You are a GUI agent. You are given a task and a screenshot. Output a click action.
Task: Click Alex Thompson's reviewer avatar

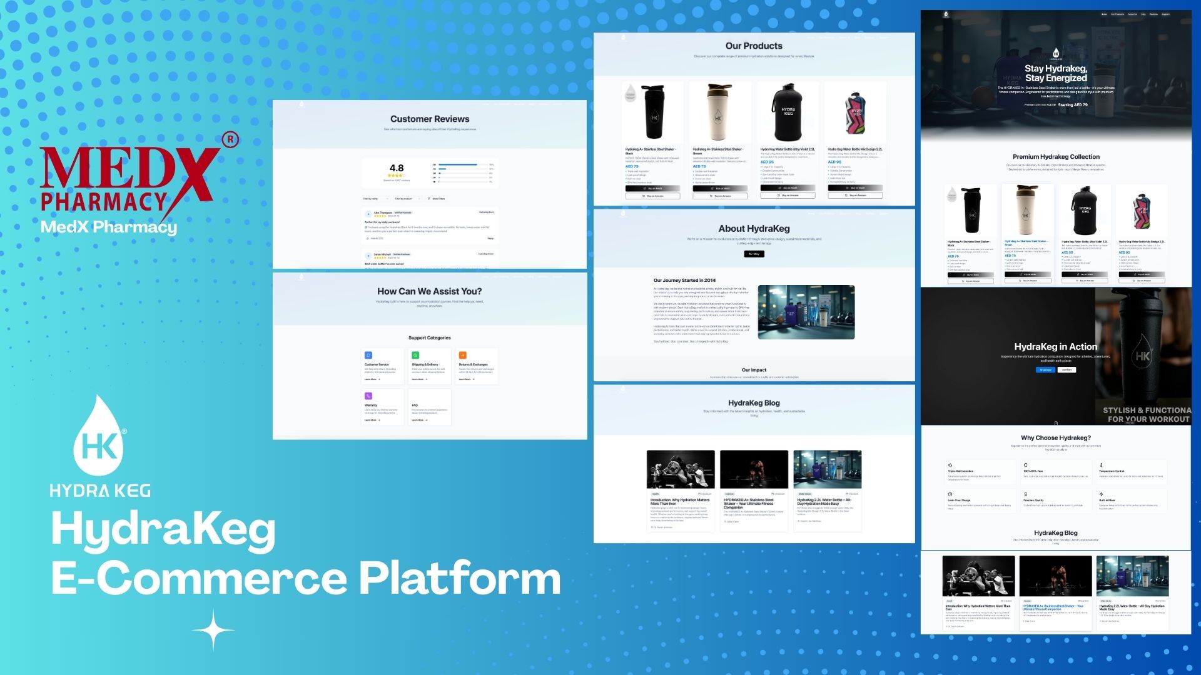368,214
